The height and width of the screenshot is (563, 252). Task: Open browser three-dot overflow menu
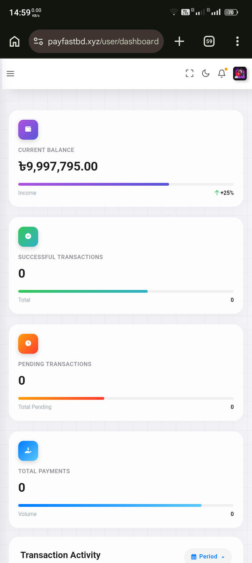click(237, 41)
